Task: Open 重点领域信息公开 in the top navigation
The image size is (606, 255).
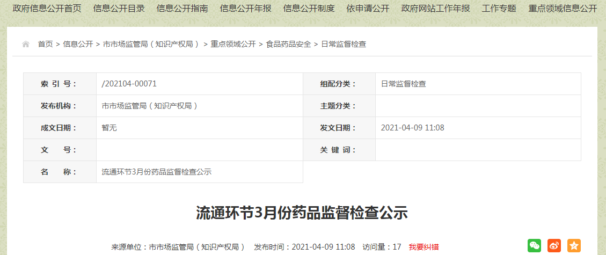Action: coord(563,8)
